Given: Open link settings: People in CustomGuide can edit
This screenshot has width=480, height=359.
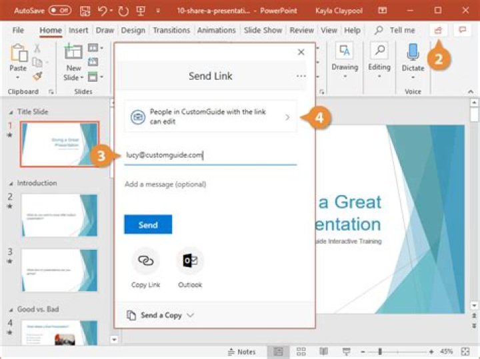Looking at the screenshot, I should point(210,117).
